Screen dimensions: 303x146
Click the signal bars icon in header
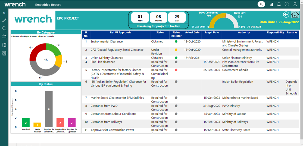click(x=271, y=4)
